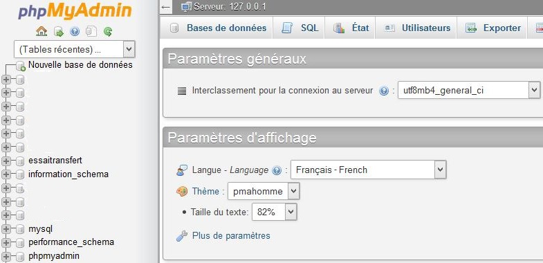The height and width of the screenshot is (263, 543).
Task: Expand the essaitransfert database node
Action: (x=6, y=161)
